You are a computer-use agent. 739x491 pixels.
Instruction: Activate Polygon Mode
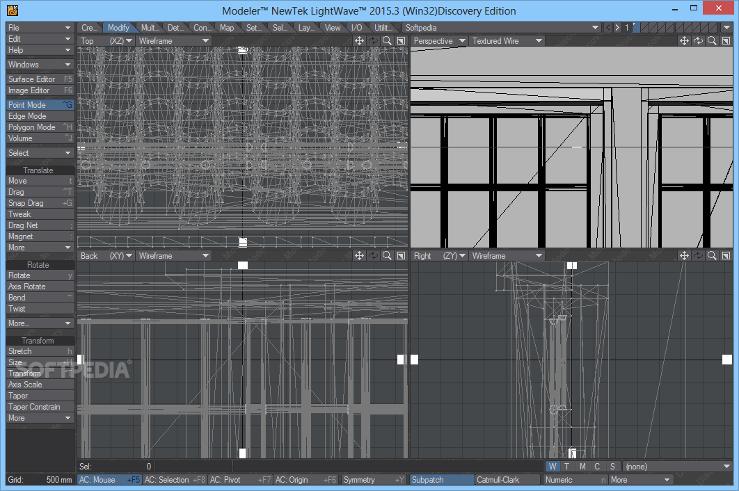click(x=40, y=127)
